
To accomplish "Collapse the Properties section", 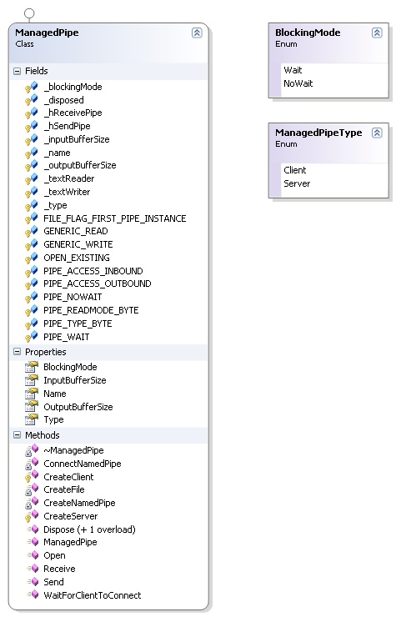I will pos(17,352).
